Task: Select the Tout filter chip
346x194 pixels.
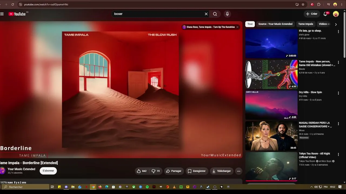Action: 250,24
